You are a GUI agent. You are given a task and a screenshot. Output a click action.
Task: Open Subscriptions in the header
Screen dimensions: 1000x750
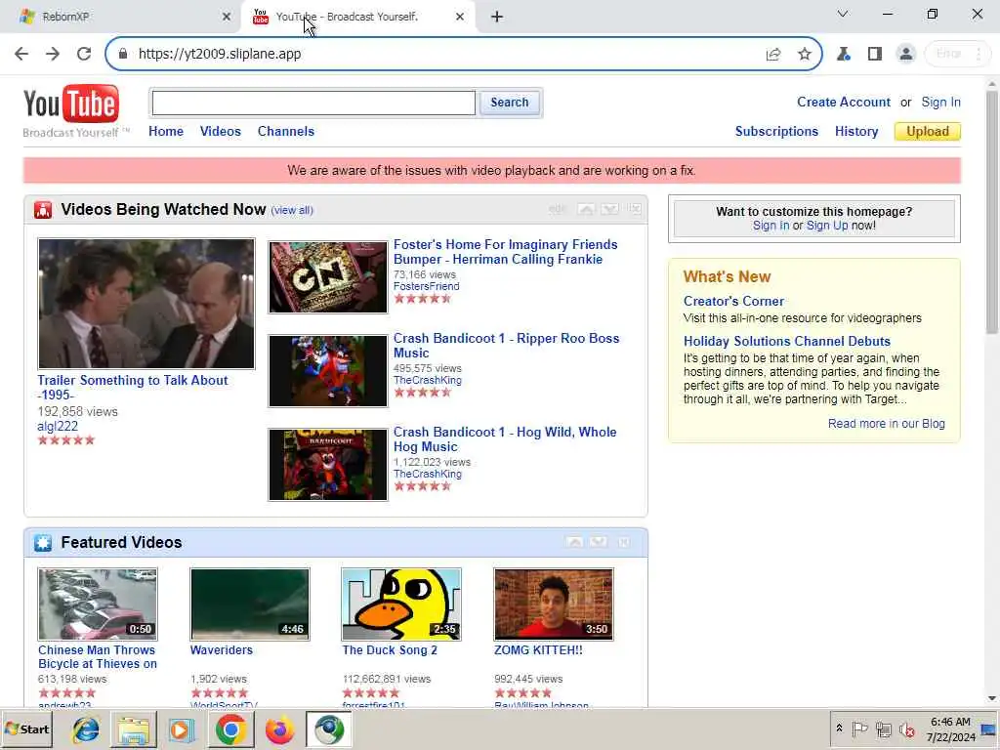[x=776, y=132]
